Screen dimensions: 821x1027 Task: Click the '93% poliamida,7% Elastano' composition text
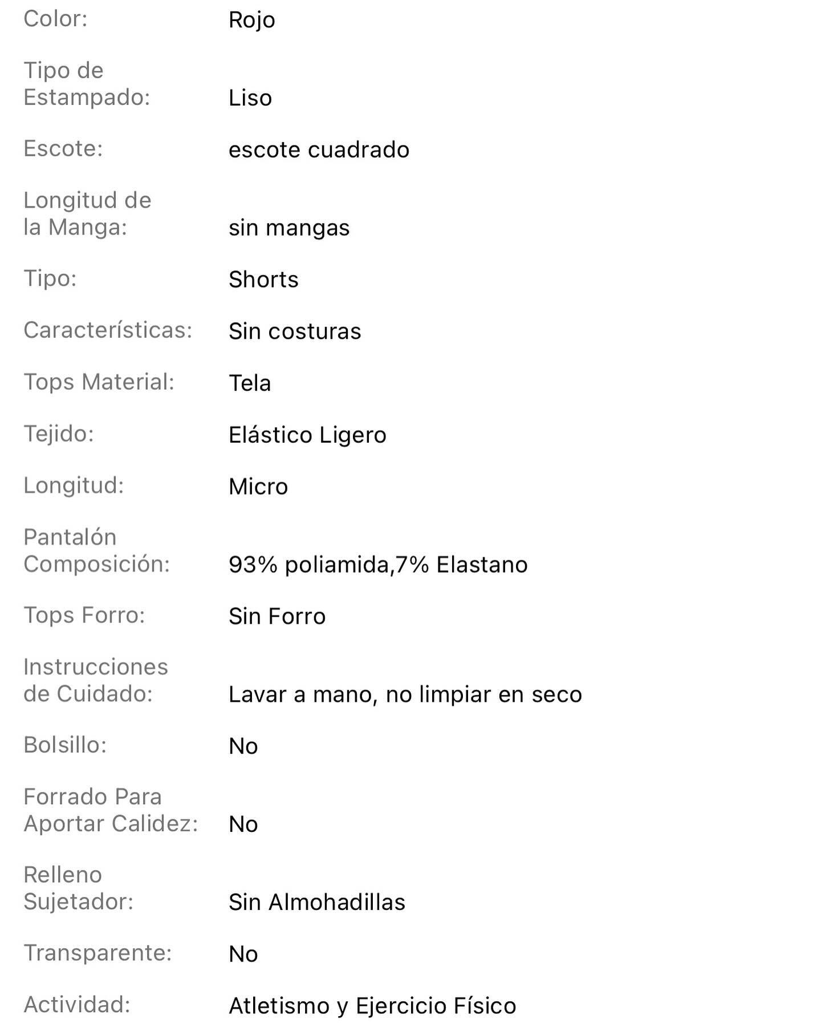click(378, 565)
